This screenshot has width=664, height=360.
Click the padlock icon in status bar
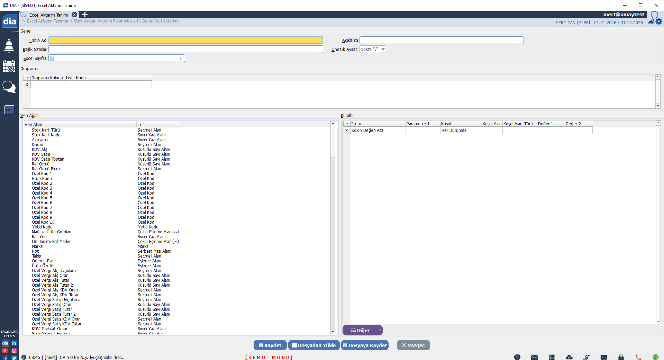click(x=621, y=357)
